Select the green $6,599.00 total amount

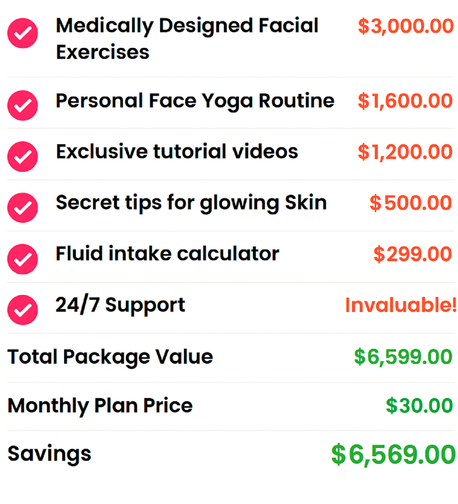tap(403, 357)
